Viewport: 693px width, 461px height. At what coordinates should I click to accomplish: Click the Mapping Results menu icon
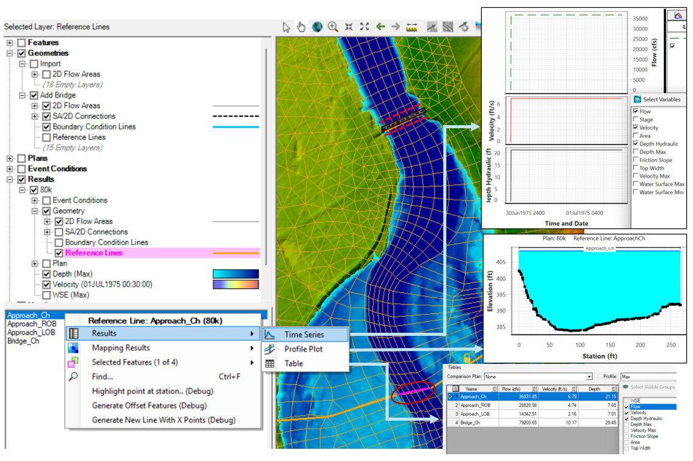point(73,348)
